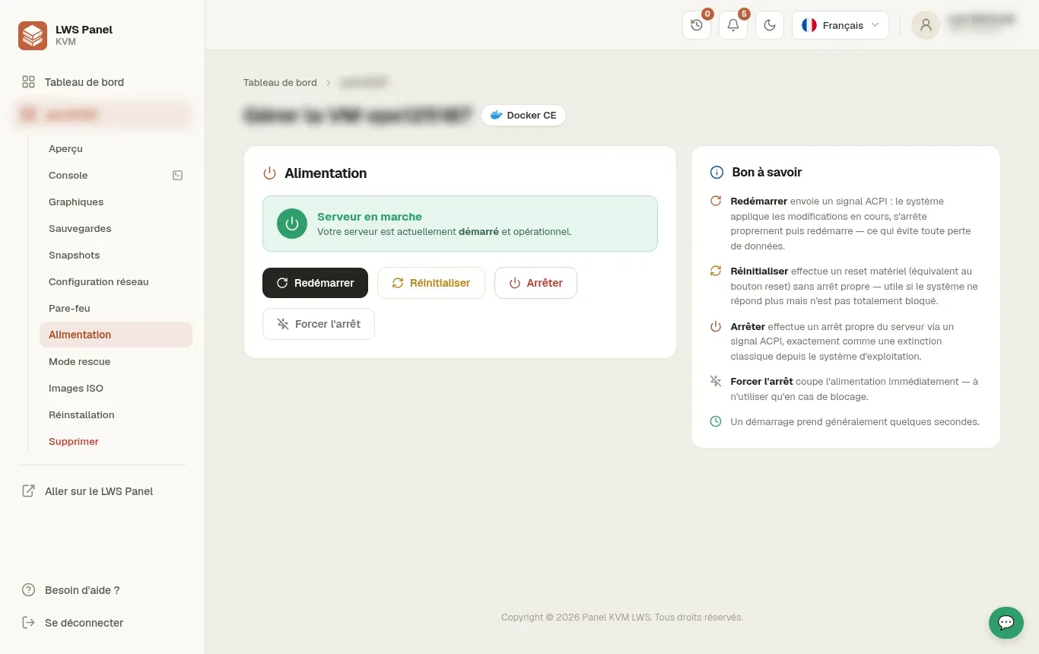Click the Redémarrer button

315,283
